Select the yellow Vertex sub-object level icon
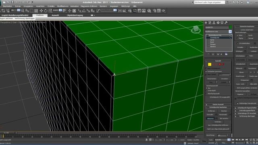Viewport: 258px width, 145px height. [x=210, y=64]
